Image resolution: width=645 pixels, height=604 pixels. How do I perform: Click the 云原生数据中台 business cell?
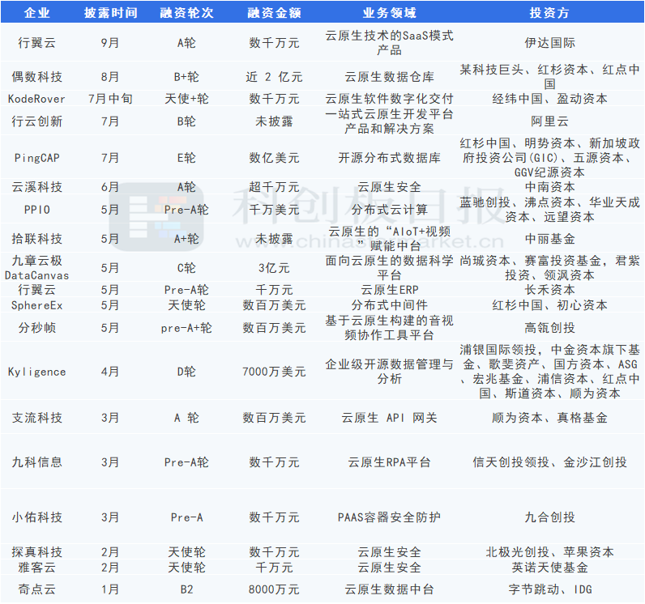coord(390,589)
